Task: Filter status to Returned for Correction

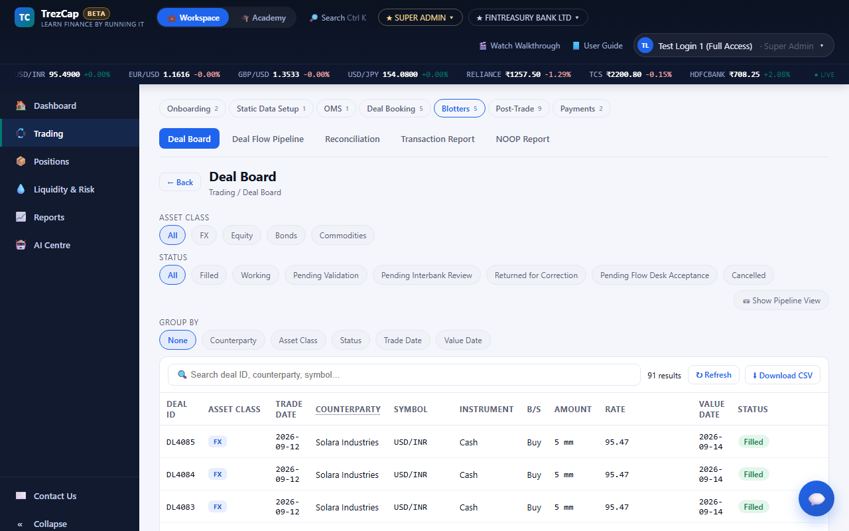Action: click(x=536, y=275)
